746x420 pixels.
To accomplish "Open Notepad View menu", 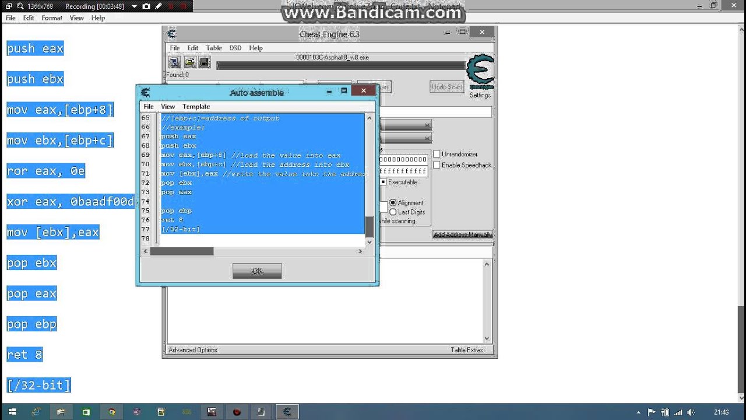I will click(x=77, y=18).
